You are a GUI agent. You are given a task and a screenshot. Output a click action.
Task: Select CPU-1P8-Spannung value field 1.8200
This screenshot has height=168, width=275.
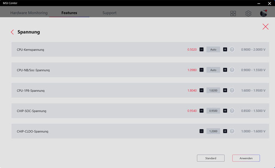coord(213,90)
